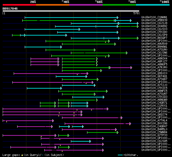Click the green alignment bar for C5WN84

(x=103, y=133)
